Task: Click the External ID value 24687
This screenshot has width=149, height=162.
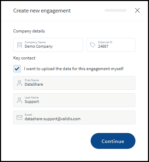Action: click(x=103, y=46)
